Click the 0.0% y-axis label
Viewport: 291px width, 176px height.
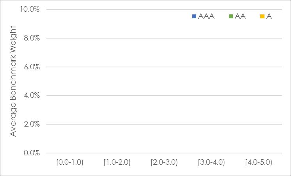point(32,153)
